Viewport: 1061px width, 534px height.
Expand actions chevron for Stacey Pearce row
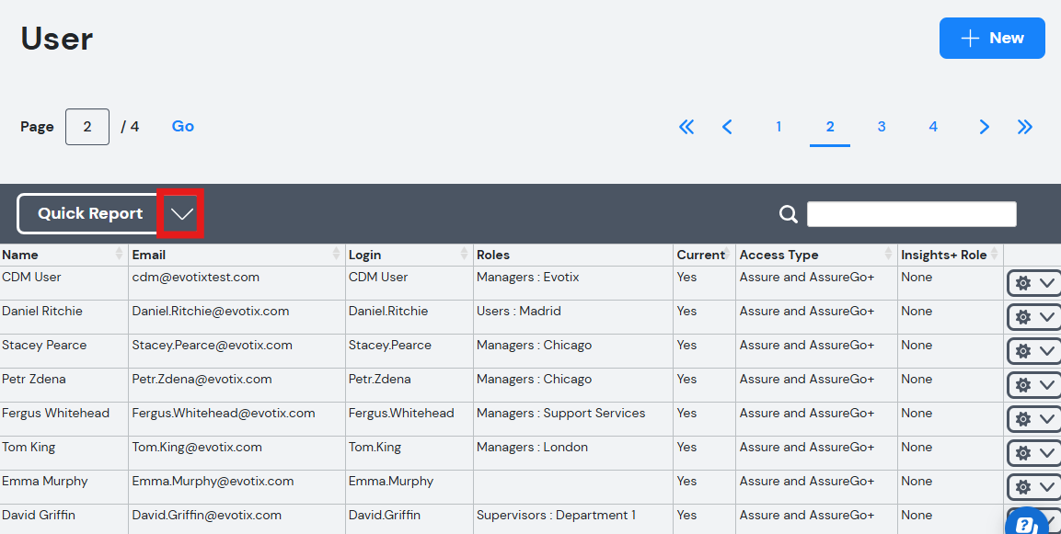1047,351
